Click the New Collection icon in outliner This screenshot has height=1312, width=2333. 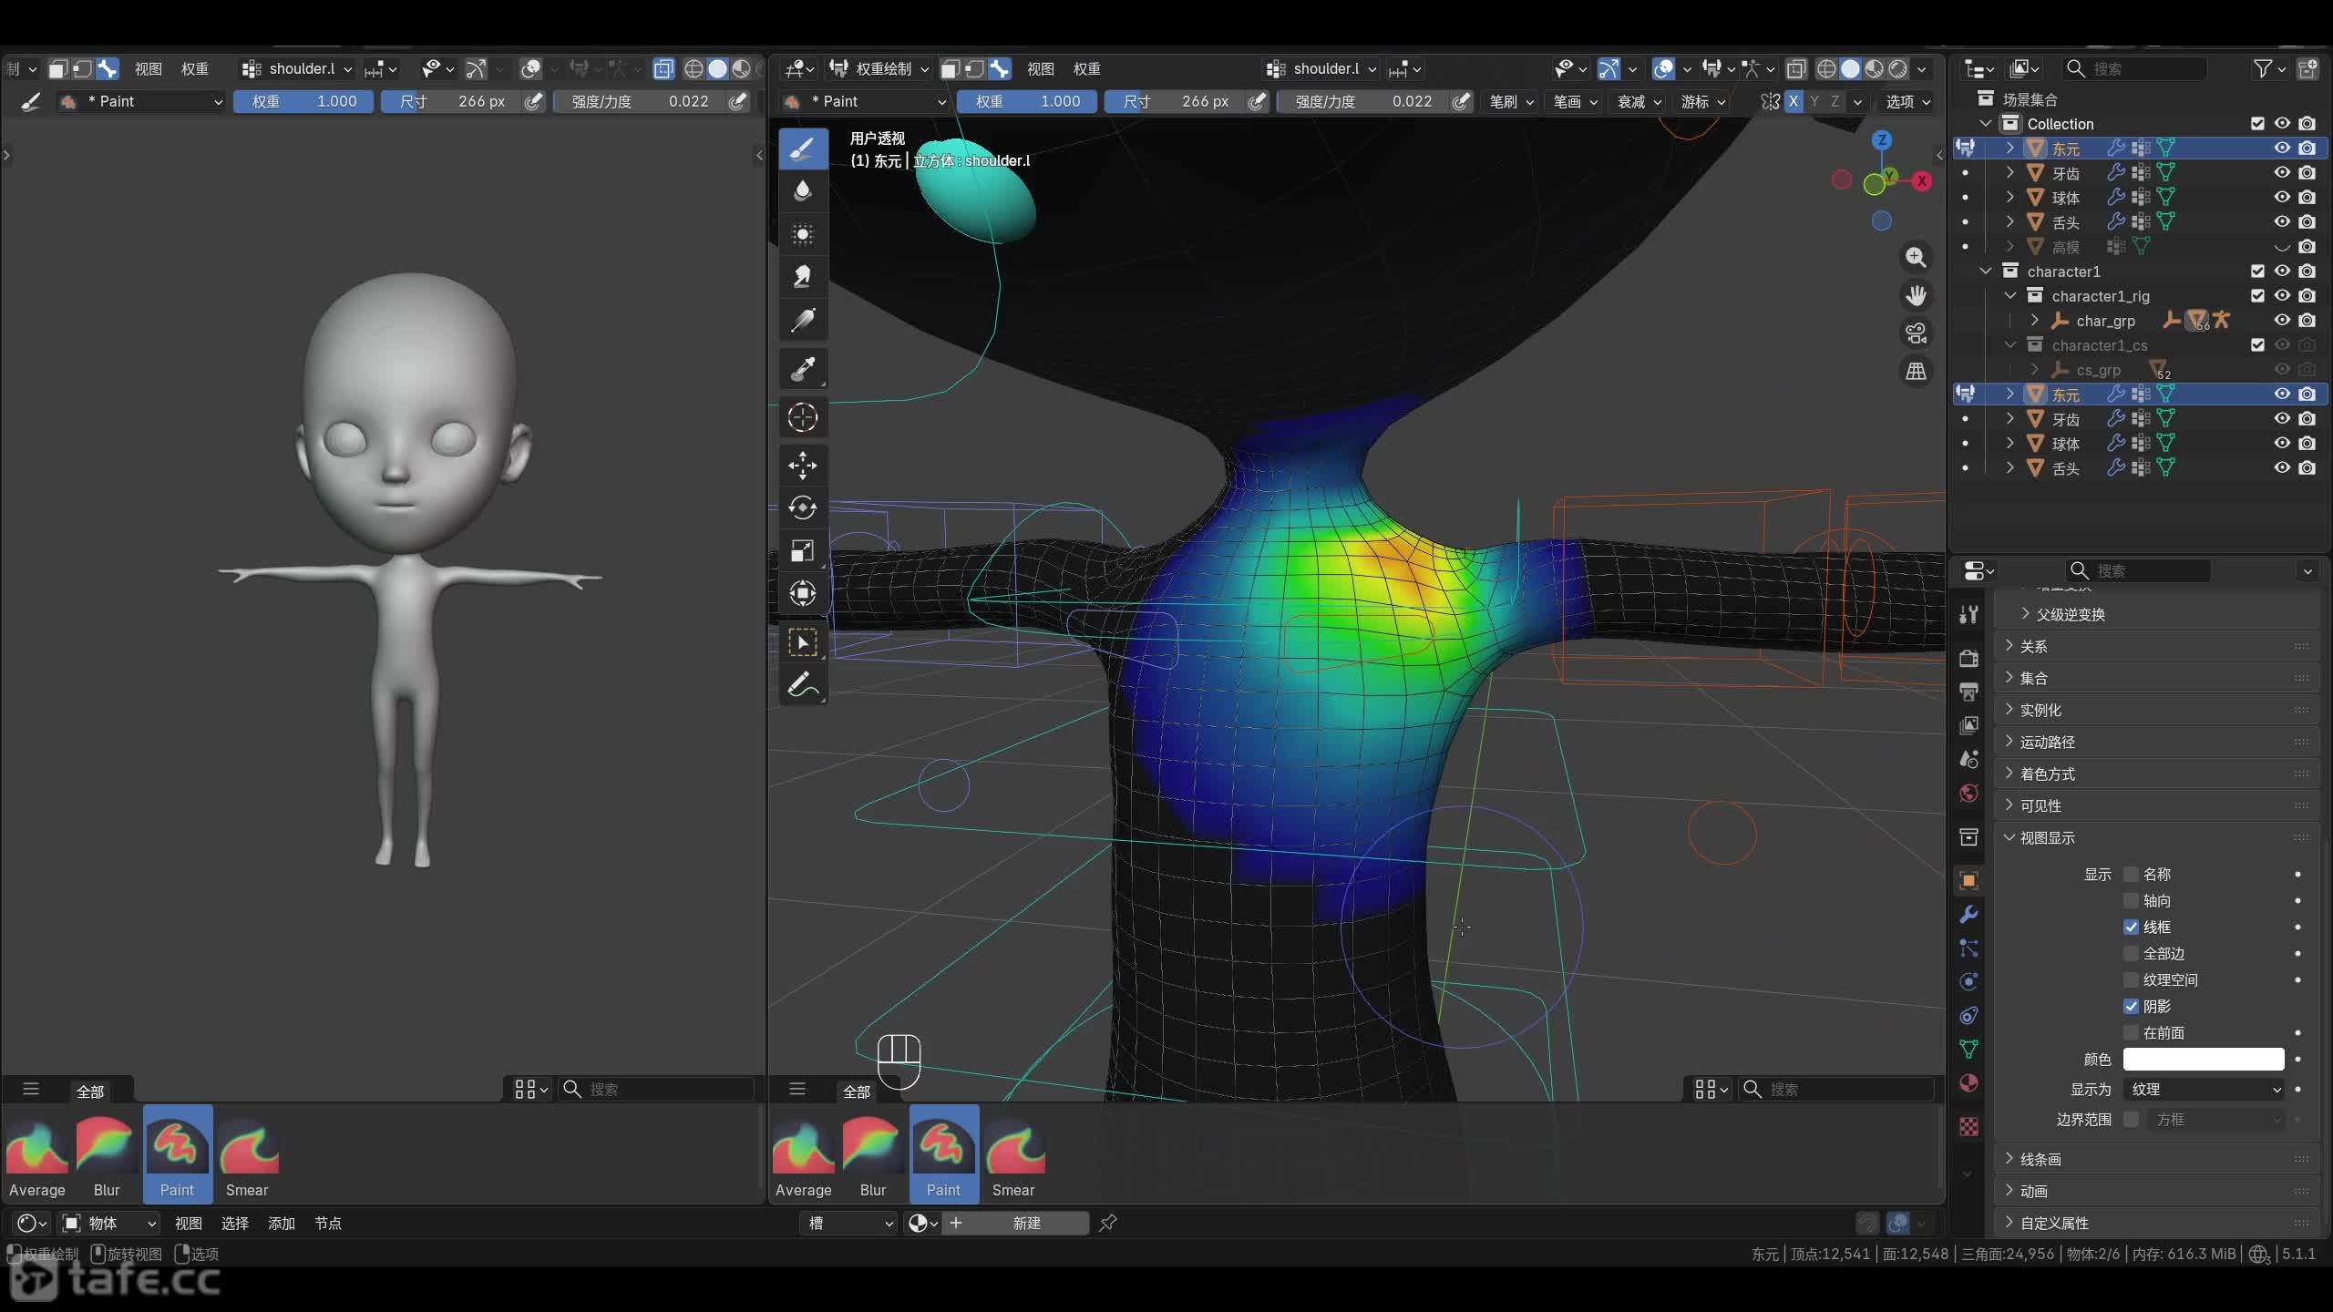click(x=2307, y=68)
